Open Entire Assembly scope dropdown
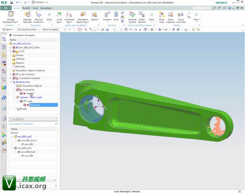Screen dimensions: 245x193 54,30
